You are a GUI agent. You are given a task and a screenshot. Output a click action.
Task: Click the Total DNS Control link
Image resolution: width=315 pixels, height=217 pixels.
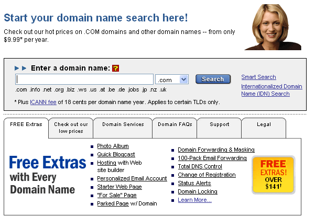pyautogui.click(x=200, y=166)
